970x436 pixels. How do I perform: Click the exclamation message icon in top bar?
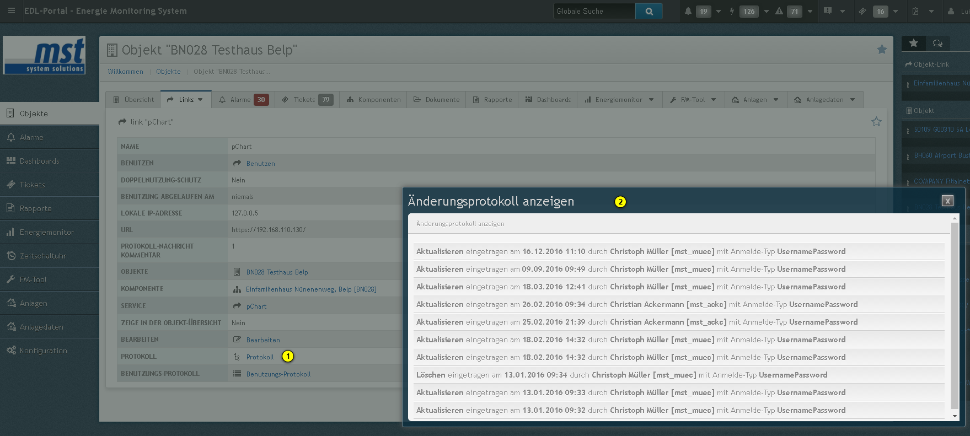tap(828, 11)
